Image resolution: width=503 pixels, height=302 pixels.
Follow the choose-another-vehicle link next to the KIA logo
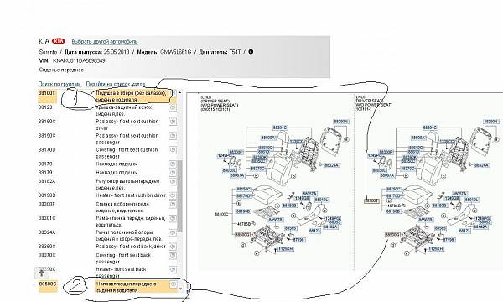[105, 41]
